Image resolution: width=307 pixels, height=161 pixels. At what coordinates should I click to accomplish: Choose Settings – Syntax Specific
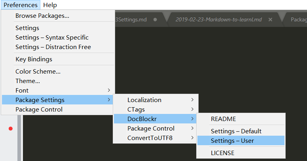click(x=52, y=38)
